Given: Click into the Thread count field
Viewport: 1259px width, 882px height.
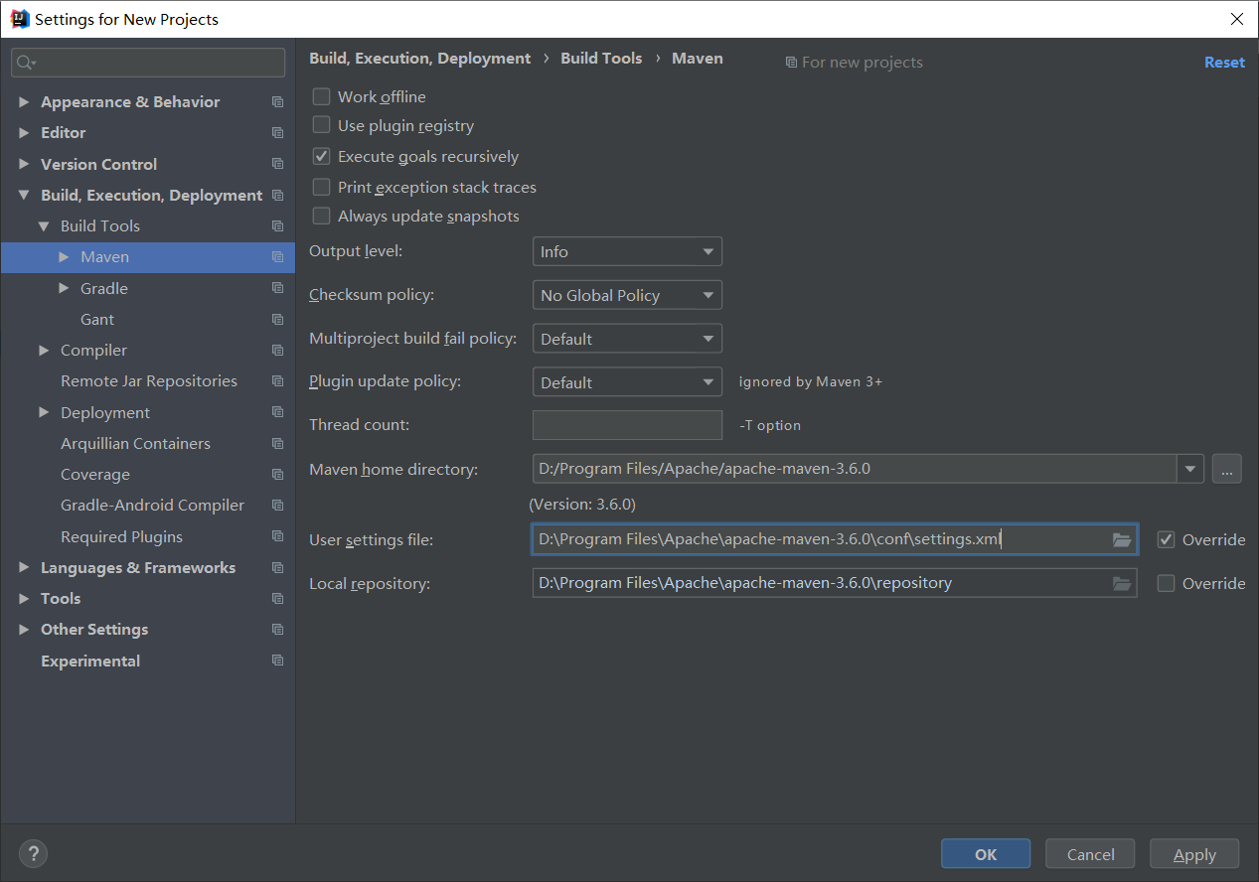Looking at the screenshot, I should [x=627, y=425].
